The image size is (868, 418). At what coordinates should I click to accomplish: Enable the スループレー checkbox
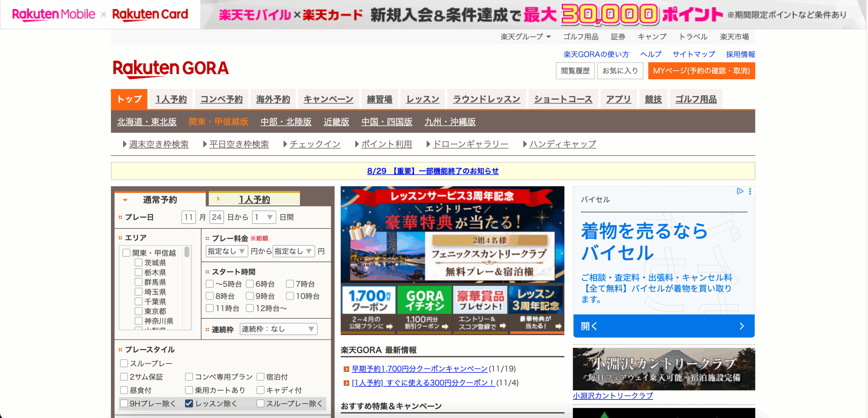124,363
